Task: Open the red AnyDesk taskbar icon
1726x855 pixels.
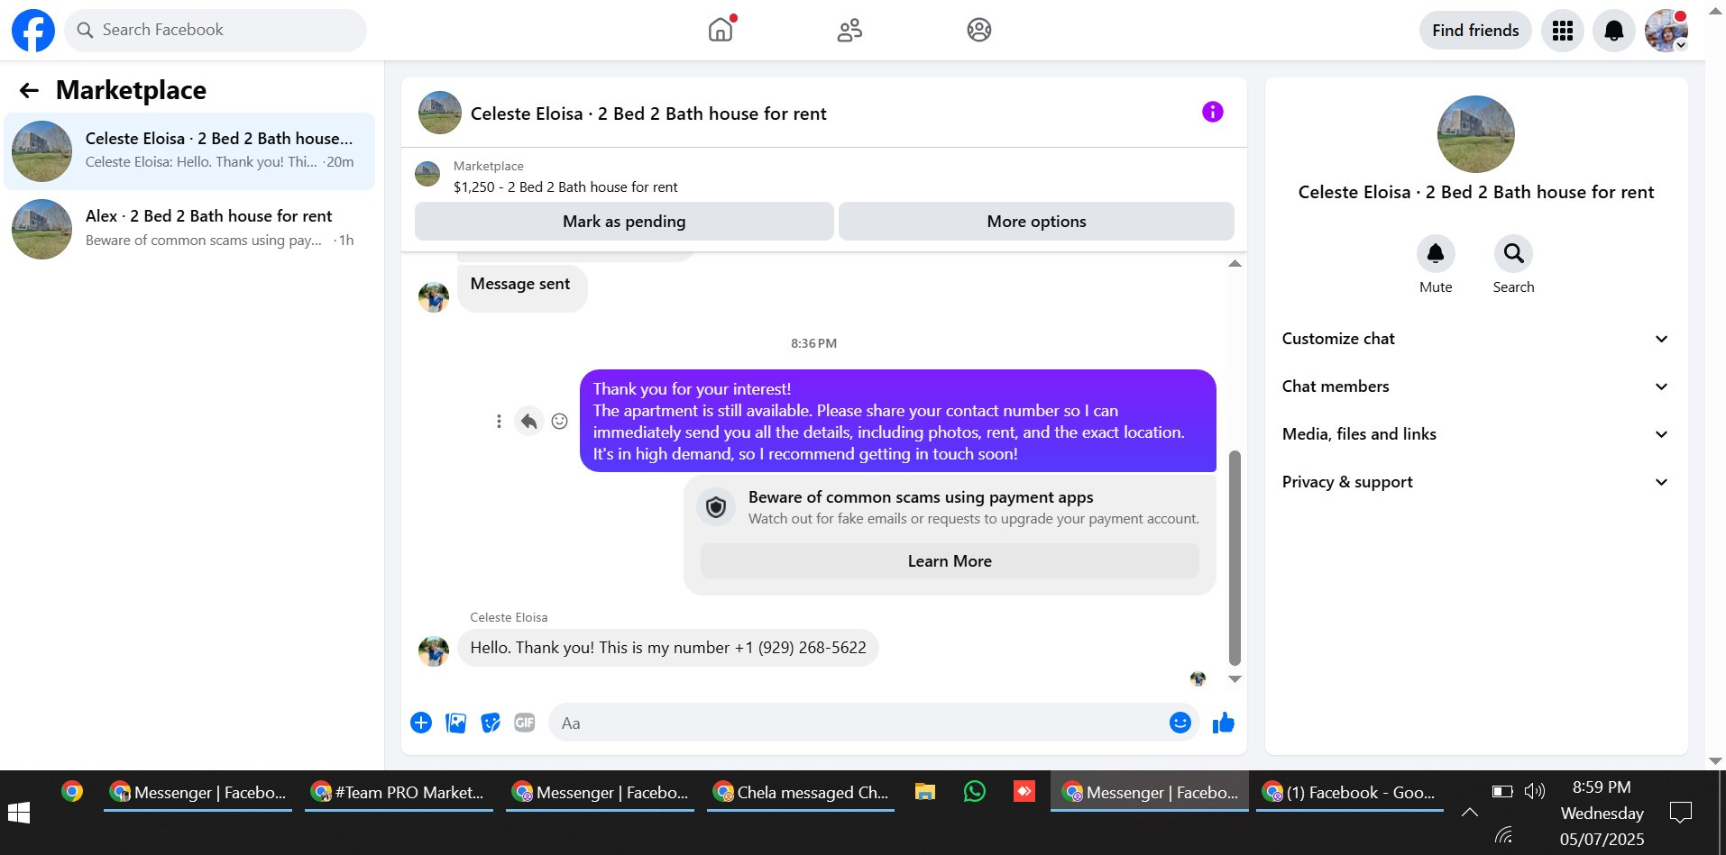Action: 1024,792
